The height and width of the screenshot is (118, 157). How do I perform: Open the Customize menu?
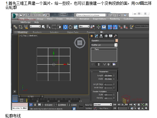tap(129, 19)
